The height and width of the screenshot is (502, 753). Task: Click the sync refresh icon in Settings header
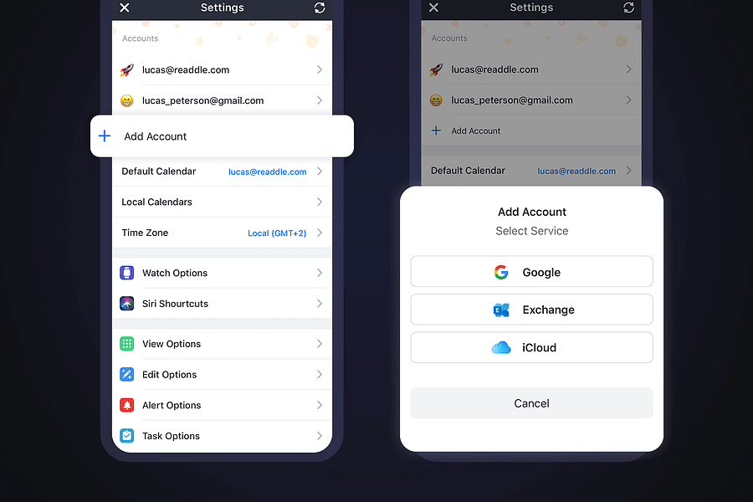pyautogui.click(x=319, y=8)
